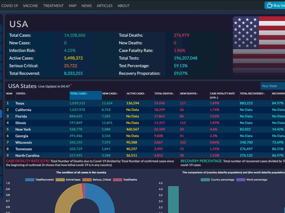Click the USA flag image
The image size is (285, 213).
tap(259, 45)
